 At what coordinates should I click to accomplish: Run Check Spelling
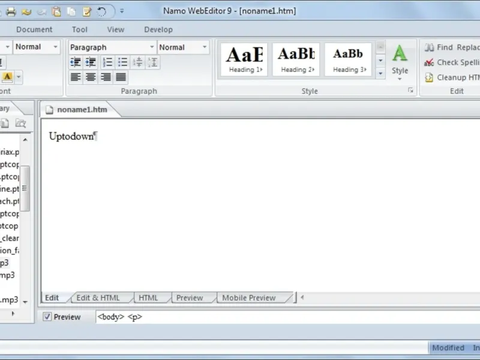click(452, 62)
